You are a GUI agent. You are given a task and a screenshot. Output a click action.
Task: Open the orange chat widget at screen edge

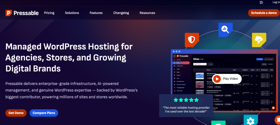[277, 120]
